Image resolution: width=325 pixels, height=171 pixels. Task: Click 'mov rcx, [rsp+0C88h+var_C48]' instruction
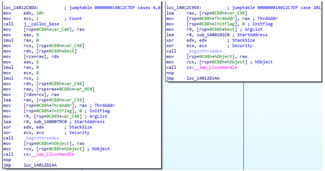[44, 45]
